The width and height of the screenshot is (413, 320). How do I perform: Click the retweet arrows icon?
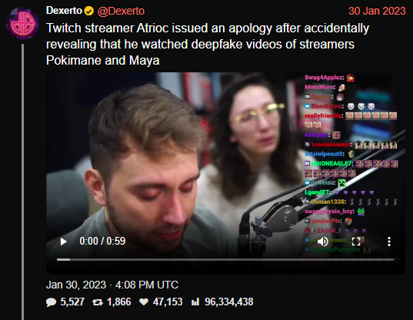98,302
